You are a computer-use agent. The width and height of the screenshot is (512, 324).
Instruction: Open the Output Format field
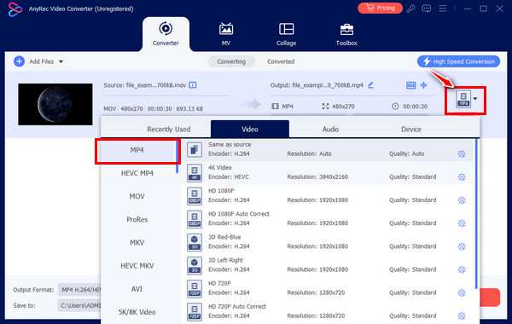79,290
